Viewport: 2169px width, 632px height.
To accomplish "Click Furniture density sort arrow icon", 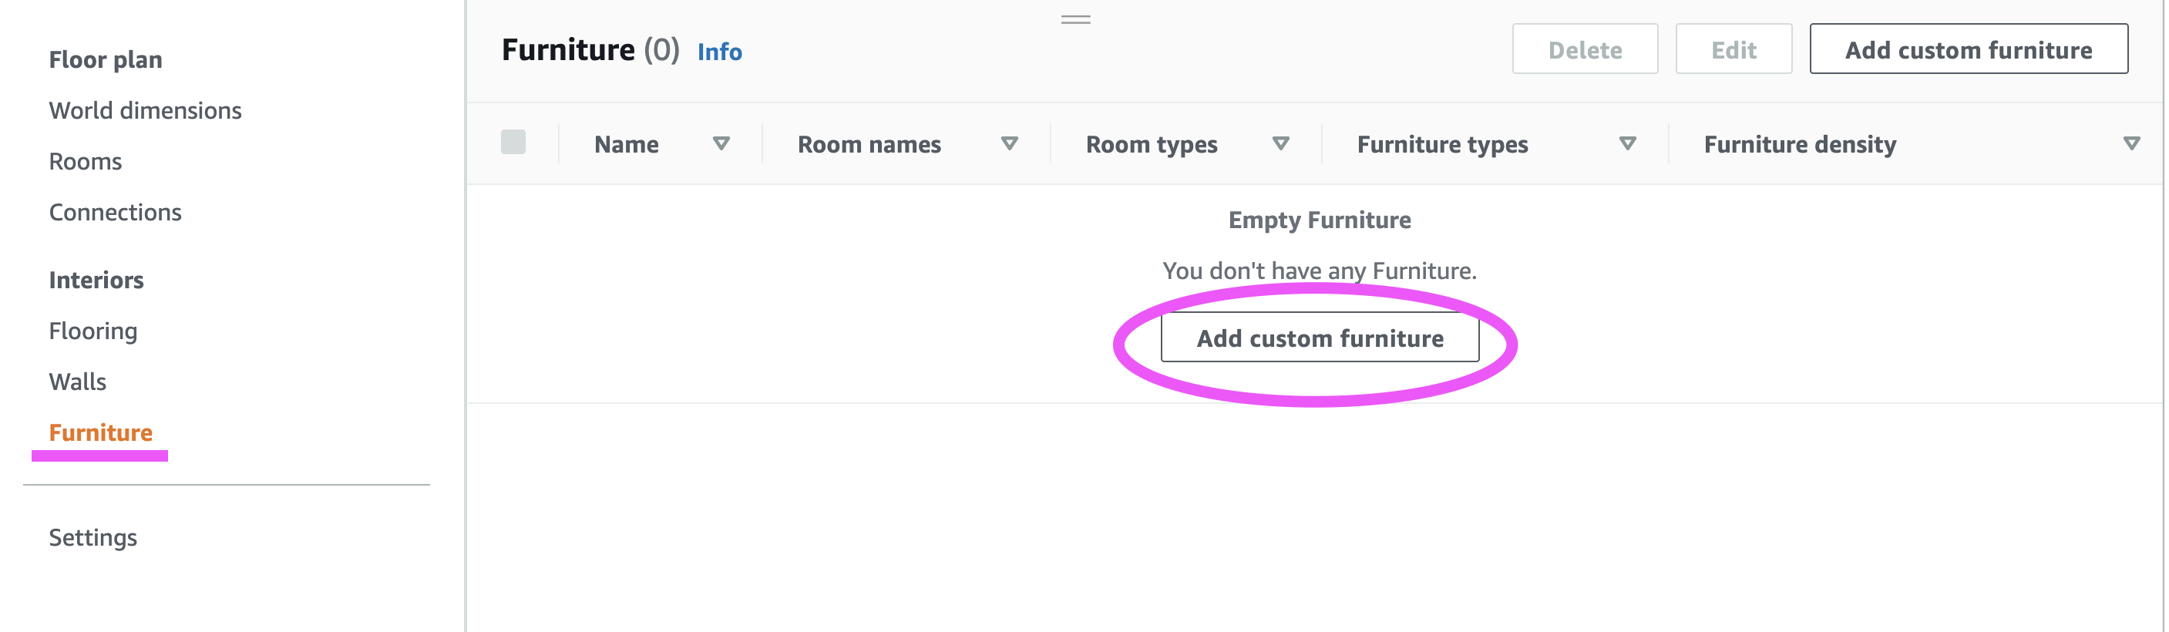I will (2131, 144).
